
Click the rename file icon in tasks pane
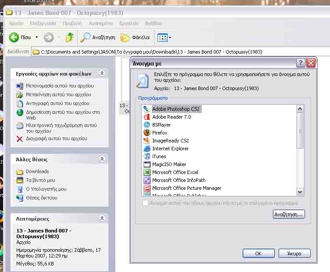pyautogui.click(x=20, y=86)
